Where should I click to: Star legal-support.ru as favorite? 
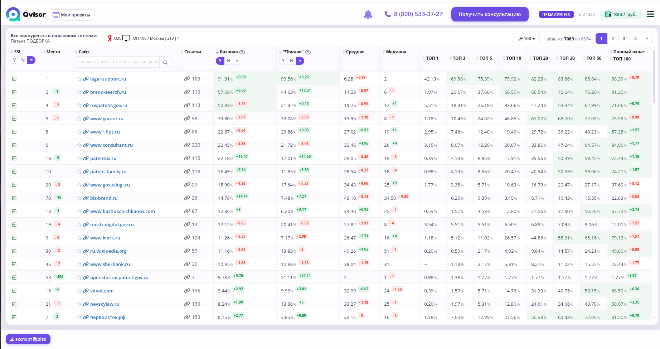click(x=79, y=79)
